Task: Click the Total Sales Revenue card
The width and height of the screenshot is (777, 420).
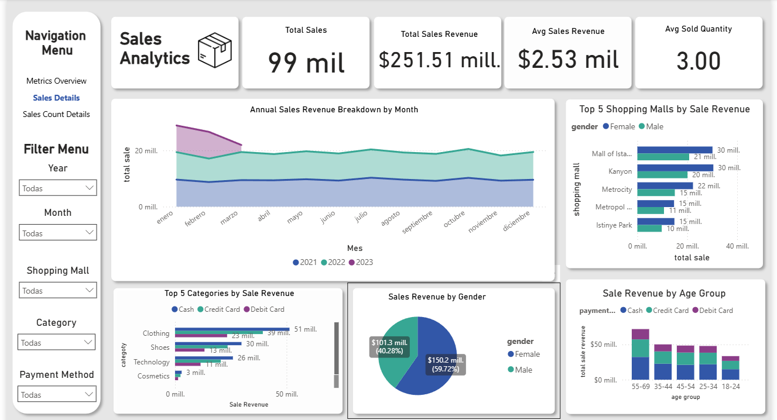Action: [439, 53]
